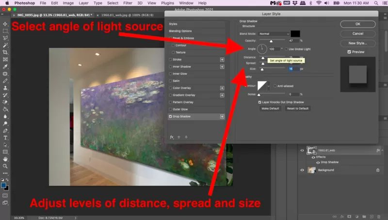388x220 pixels.
Task: Hide all Effects of the layer
Action: click(313, 157)
